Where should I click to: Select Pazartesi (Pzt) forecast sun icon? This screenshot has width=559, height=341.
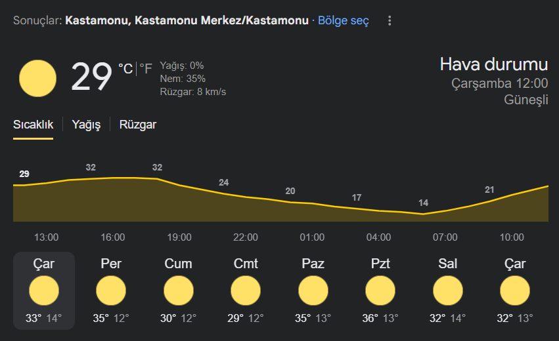point(380,291)
